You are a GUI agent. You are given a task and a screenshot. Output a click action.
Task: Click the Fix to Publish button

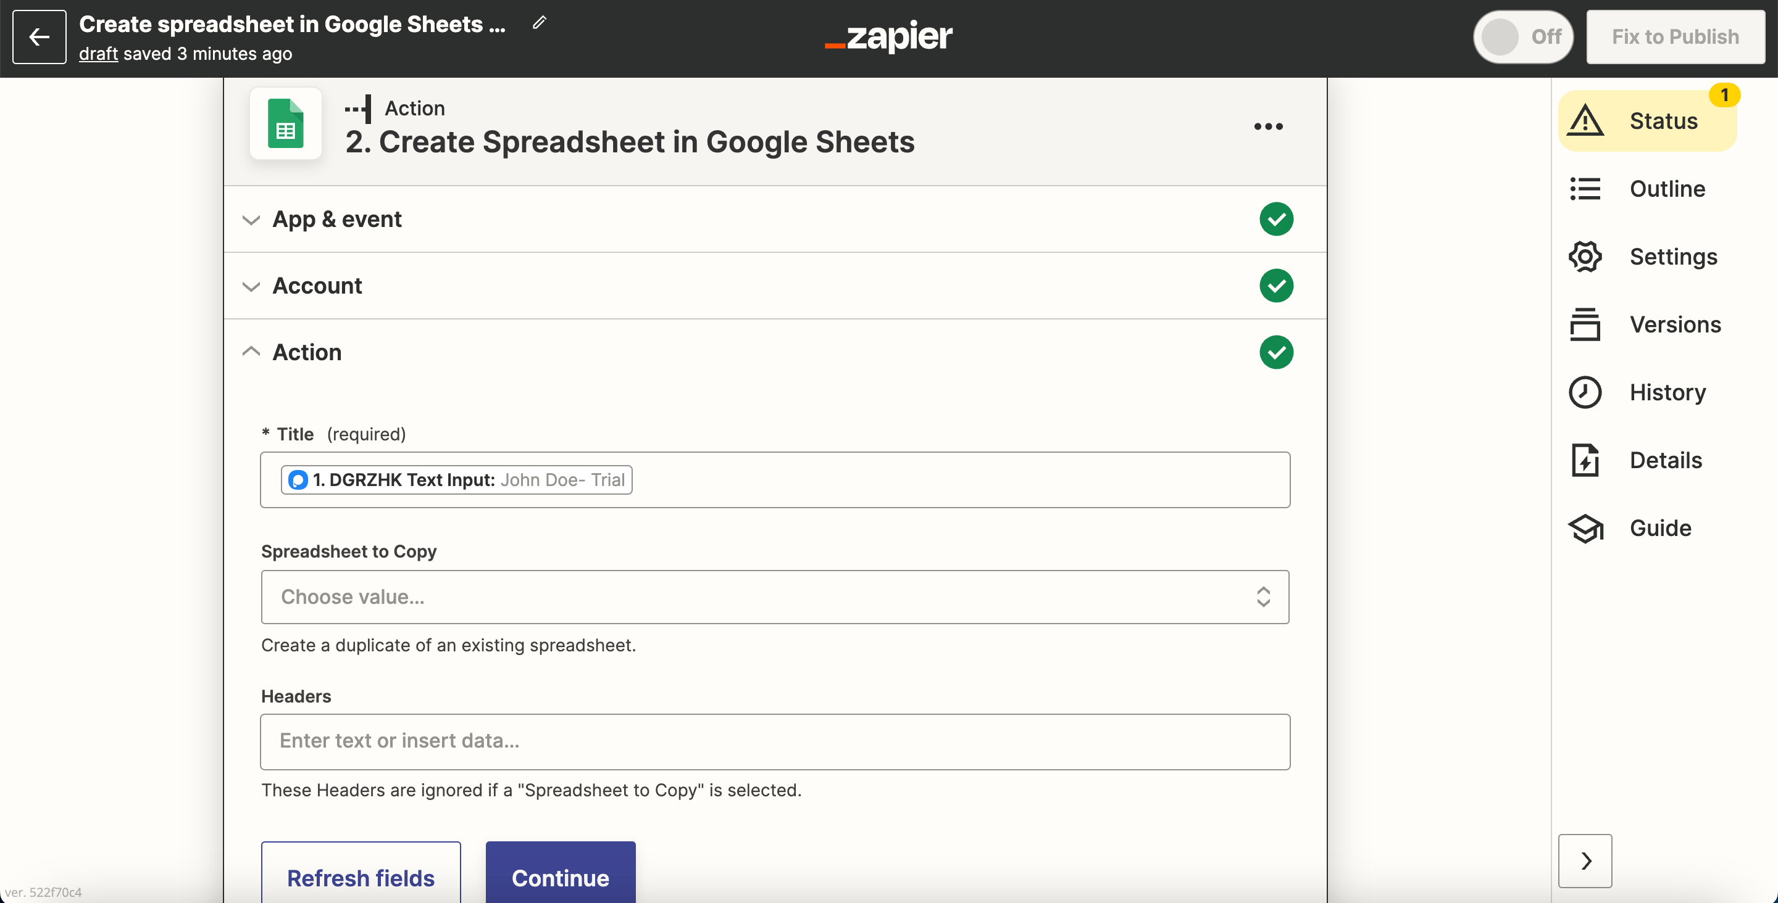pyautogui.click(x=1674, y=36)
